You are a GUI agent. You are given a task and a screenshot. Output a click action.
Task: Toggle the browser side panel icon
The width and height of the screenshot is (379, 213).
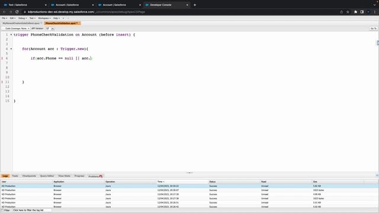tap(362, 12)
